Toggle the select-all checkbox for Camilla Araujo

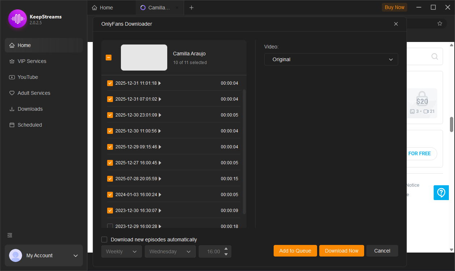point(109,58)
